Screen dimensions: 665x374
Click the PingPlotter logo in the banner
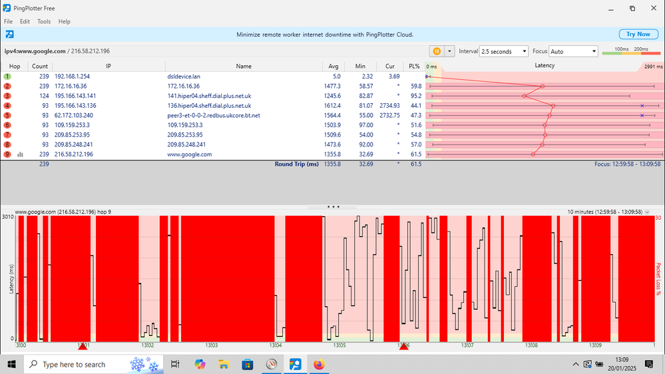10,34
